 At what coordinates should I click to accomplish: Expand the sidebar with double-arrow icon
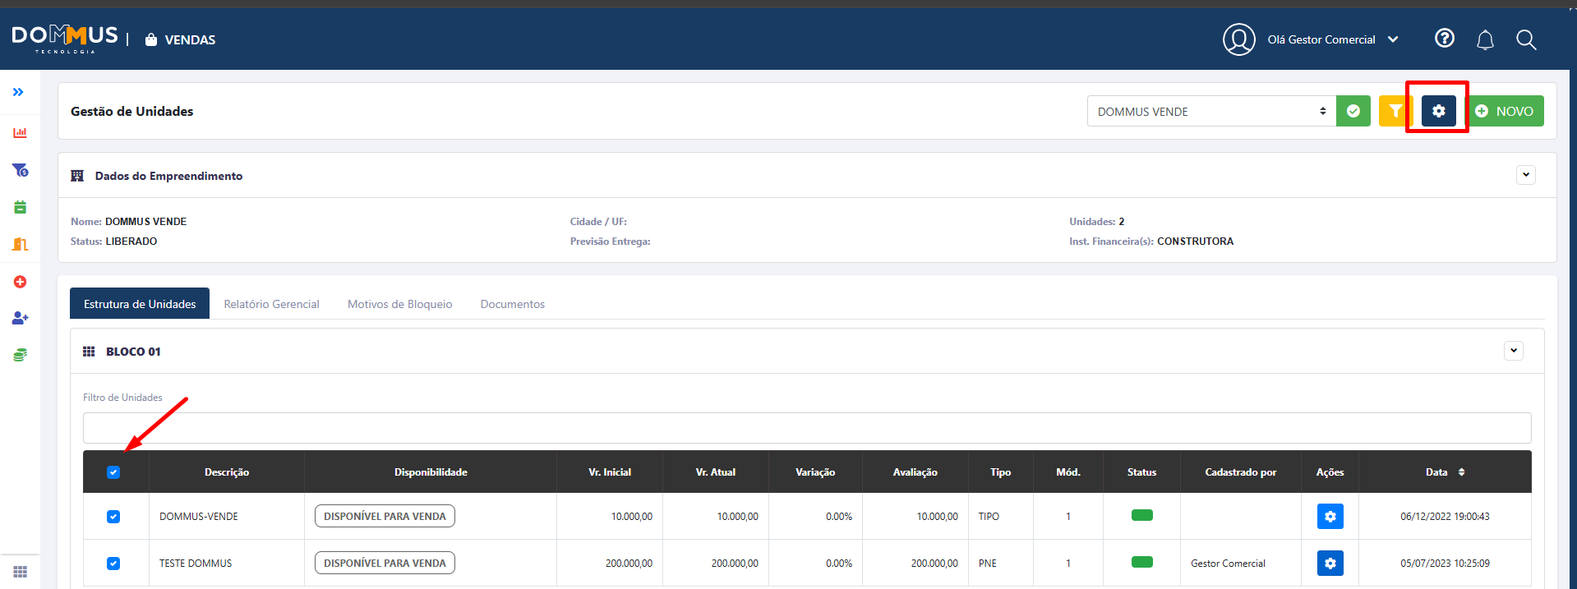point(18,92)
